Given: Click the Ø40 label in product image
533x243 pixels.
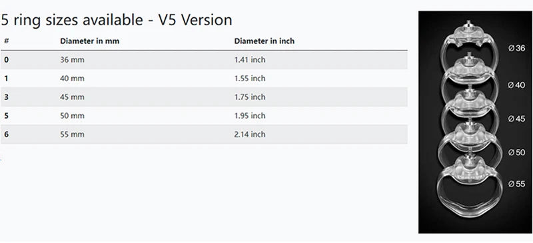Looking at the screenshot, I should click(x=517, y=85).
